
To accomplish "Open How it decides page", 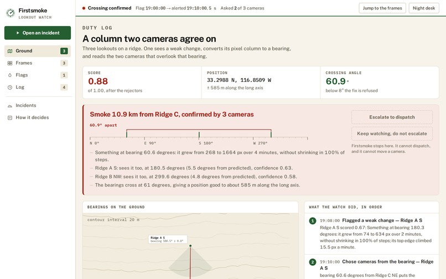I will (x=38, y=117).
